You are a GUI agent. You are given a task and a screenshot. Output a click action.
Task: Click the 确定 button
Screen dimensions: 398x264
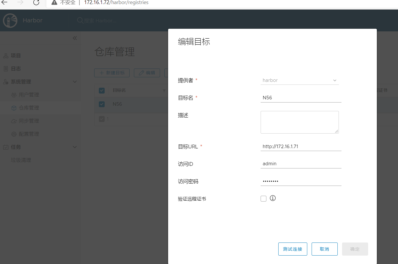[355, 249]
